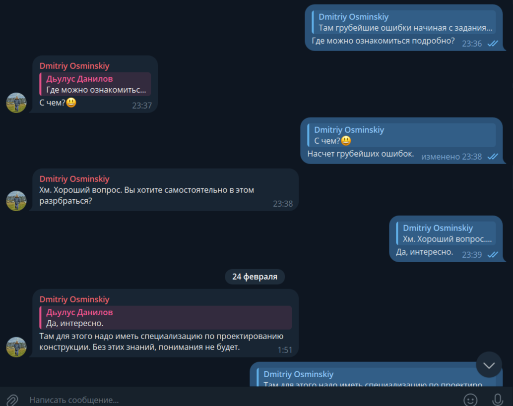
Task: Open avatar beside 'Хм. Хороший вопрос' message
Action: (x=16, y=201)
